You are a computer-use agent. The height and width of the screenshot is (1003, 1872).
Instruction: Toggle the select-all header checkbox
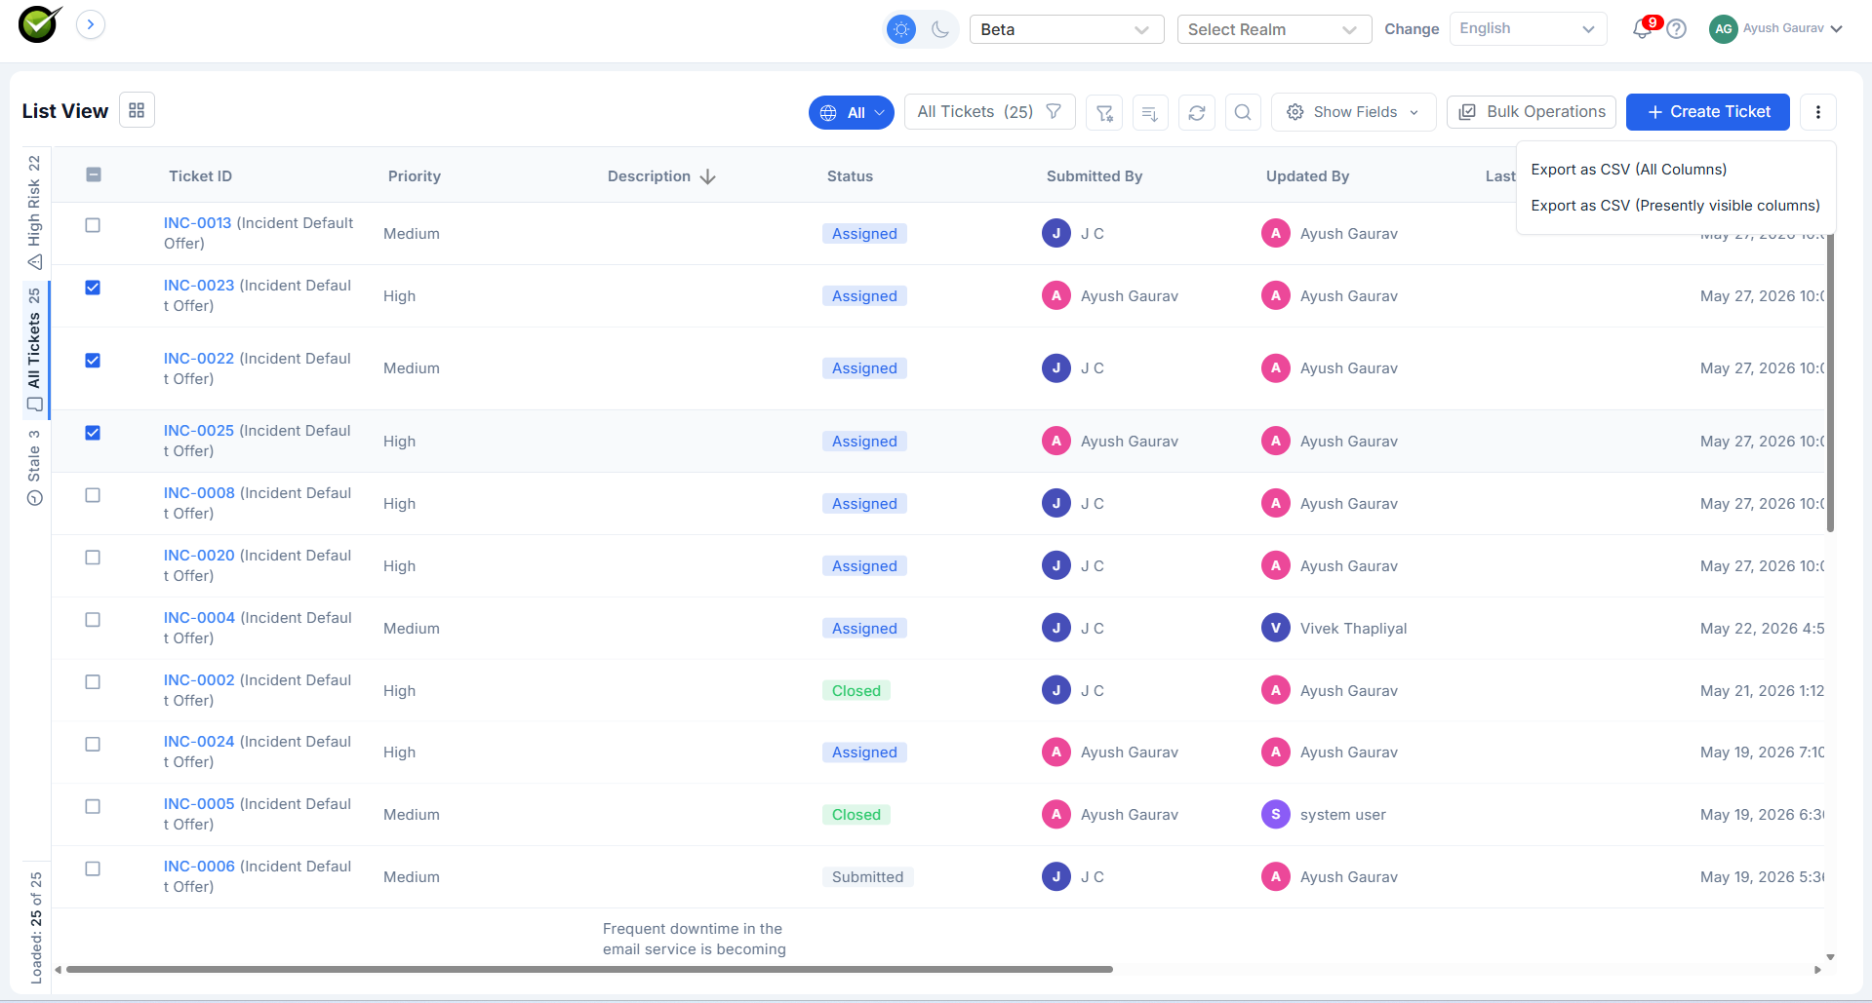(94, 174)
